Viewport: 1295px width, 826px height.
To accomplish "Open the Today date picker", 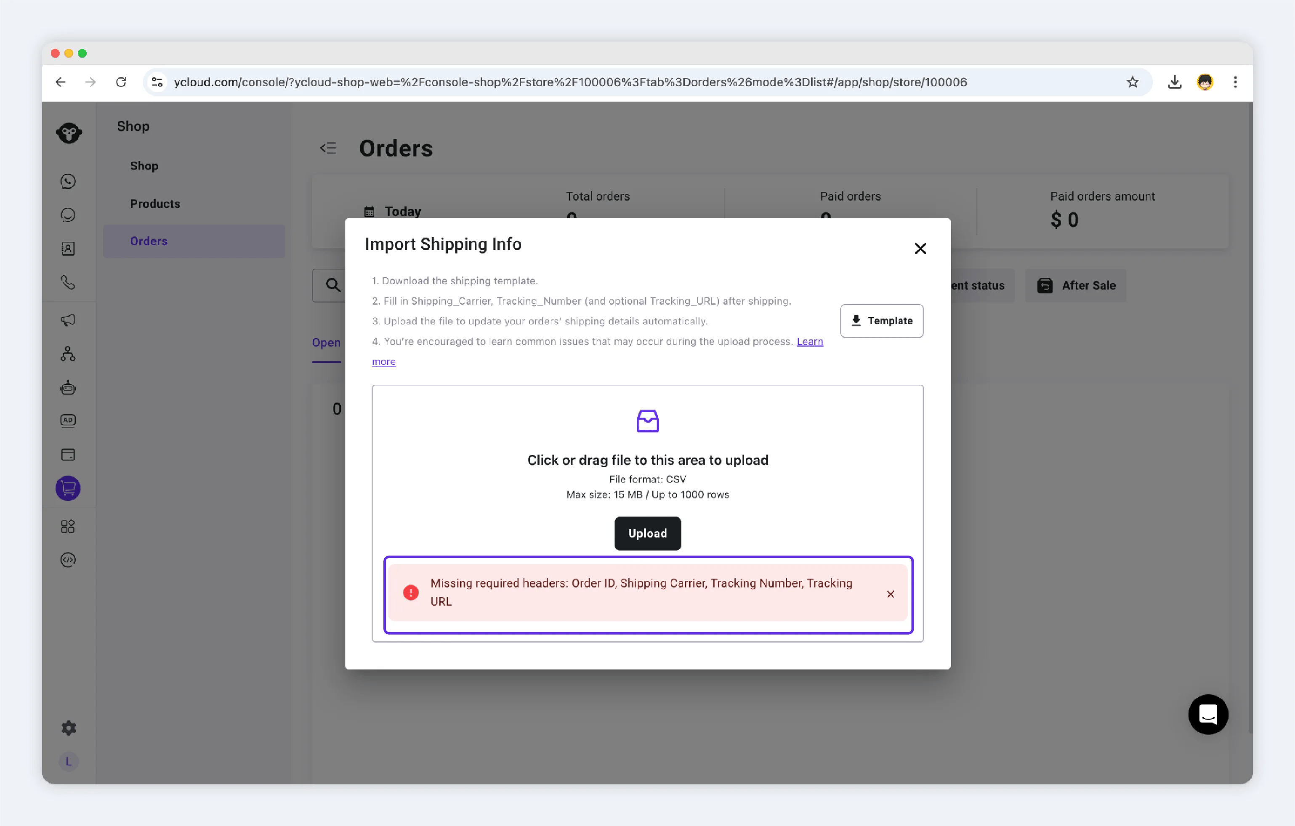I will (x=393, y=211).
